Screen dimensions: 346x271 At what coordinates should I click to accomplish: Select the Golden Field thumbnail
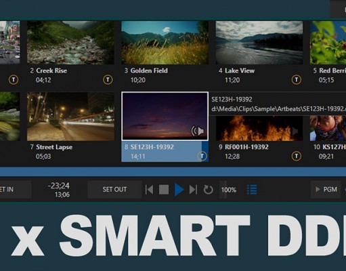pos(165,43)
